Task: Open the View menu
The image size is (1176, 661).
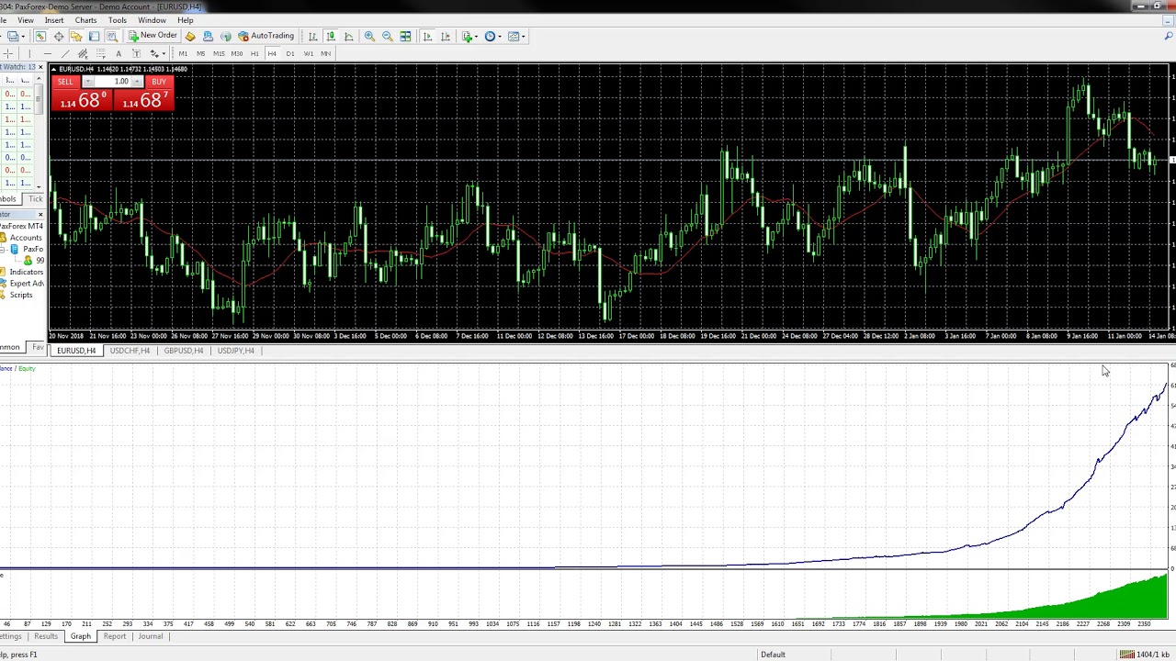Action: pyautogui.click(x=25, y=20)
